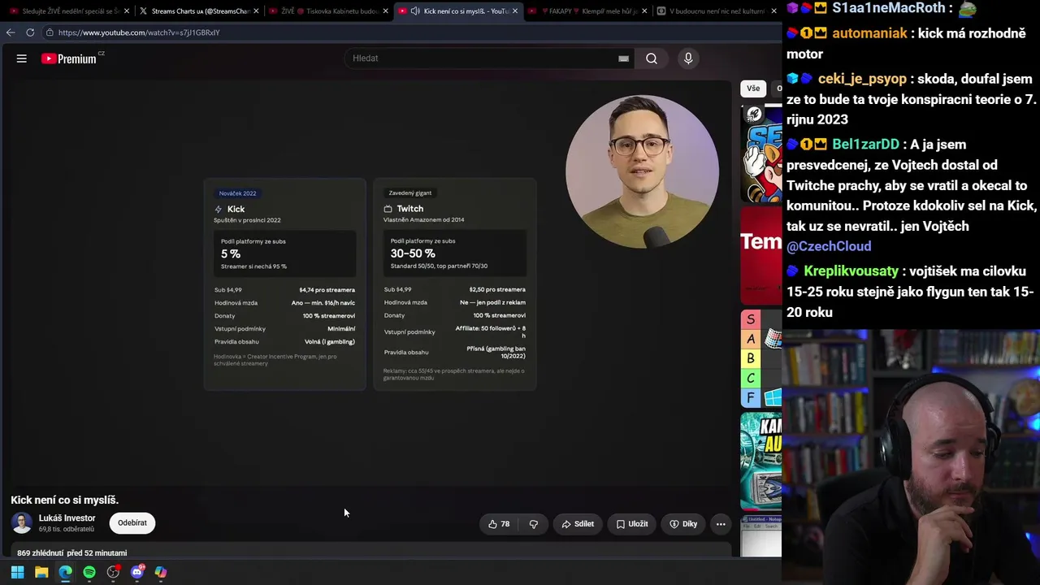Click the Kreplikvousaty username in chat

(851, 271)
